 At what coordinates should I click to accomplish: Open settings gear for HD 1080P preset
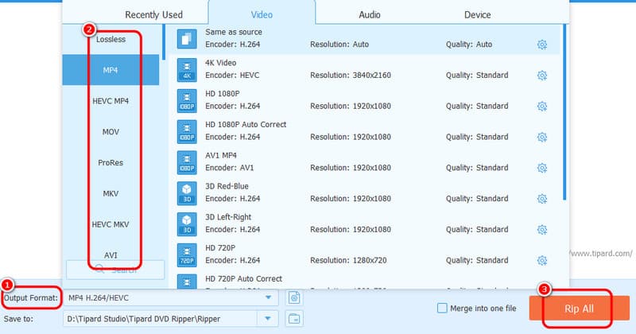542,106
